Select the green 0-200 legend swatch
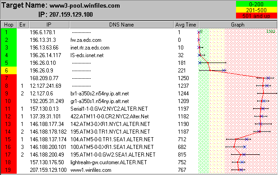This screenshot has height=175, width=278. click(x=256, y=4)
